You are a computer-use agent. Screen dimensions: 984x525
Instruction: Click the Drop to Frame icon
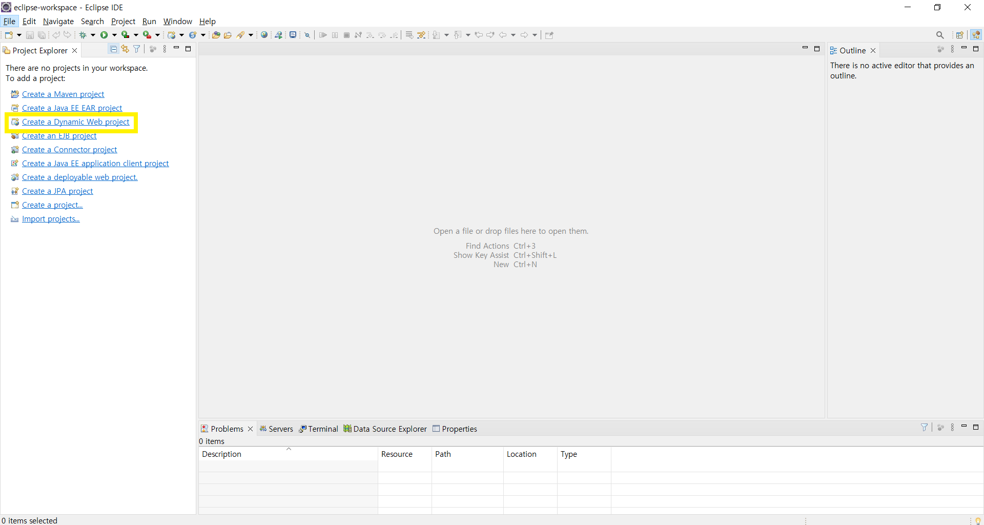409,35
